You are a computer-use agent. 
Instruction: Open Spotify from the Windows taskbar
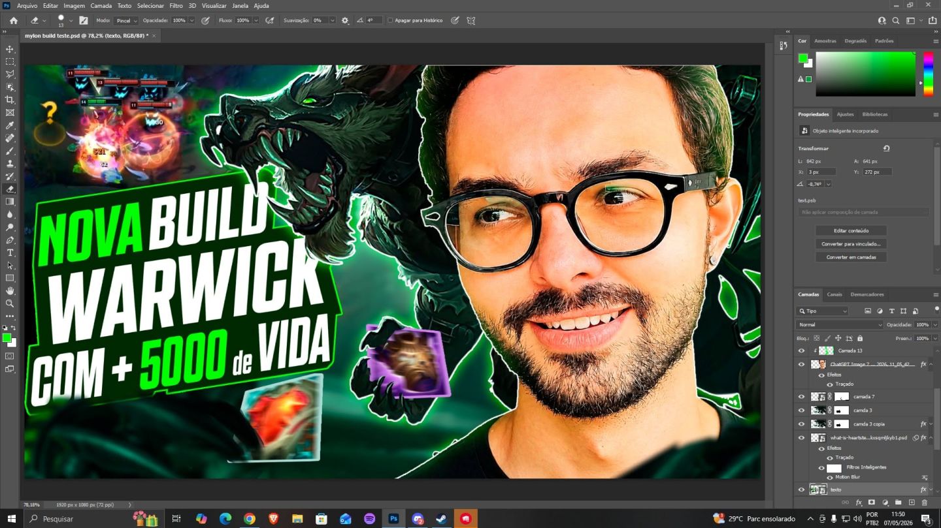tap(369, 519)
